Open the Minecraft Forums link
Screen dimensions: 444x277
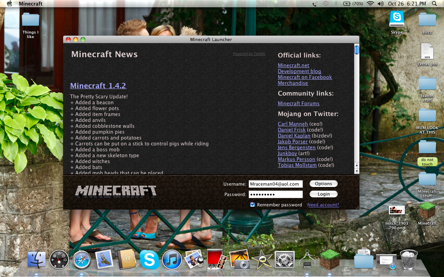[x=299, y=104]
